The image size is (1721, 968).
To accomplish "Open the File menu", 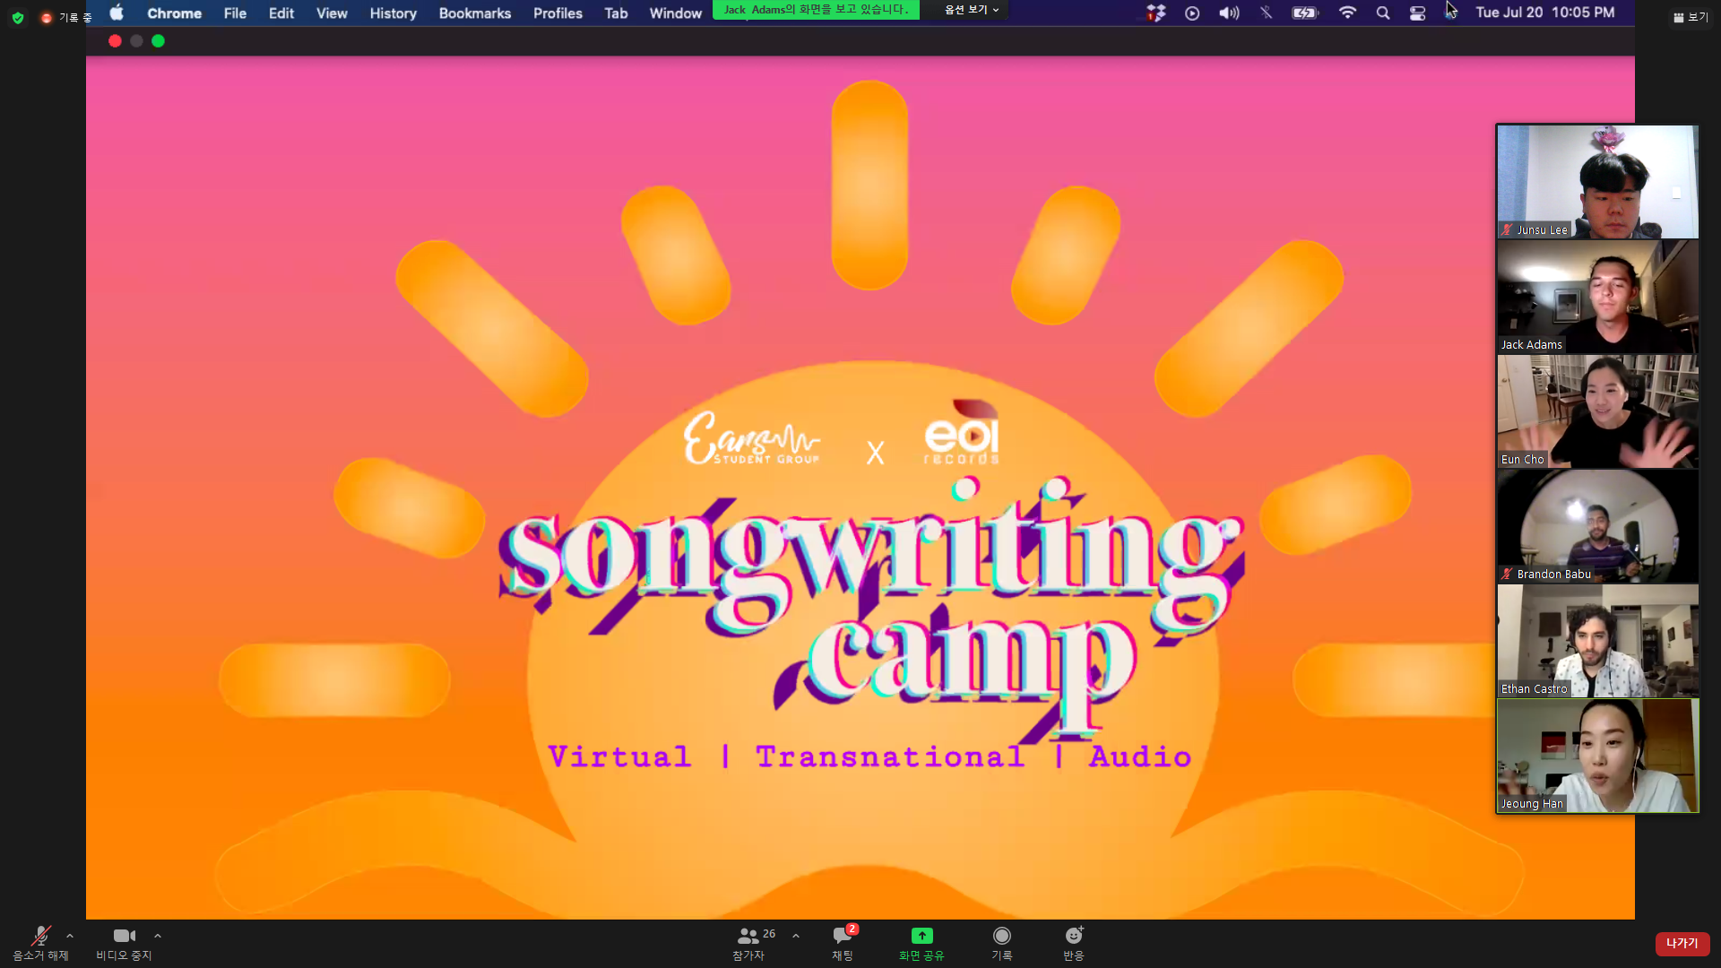I will tap(235, 13).
